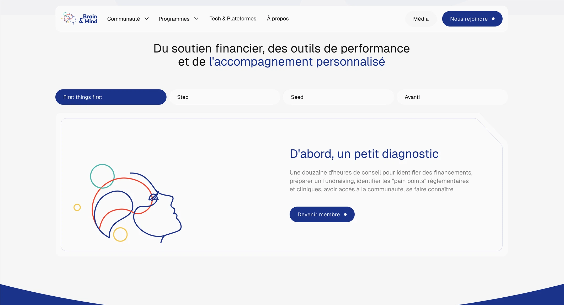Click the blue text l'accompagnement personnalisé
Viewport: 564px width, 305px height.
pyautogui.click(x=297, y=62)
